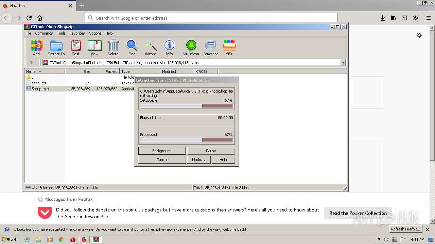Click the Delete trash can icon
Viewport: 435px width, 244px height.
coord(113,47)
